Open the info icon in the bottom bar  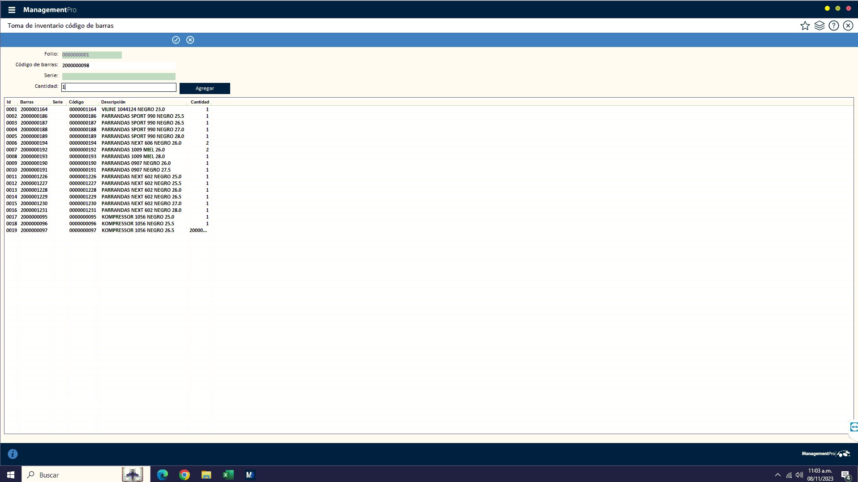coord(13,454)
